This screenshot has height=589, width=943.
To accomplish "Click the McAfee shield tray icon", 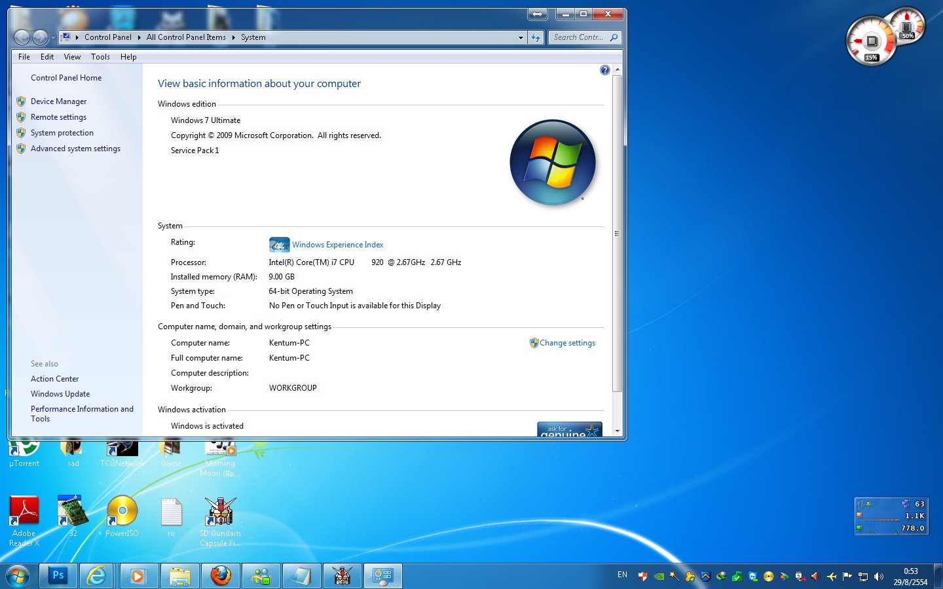I will tap(643, 577).
